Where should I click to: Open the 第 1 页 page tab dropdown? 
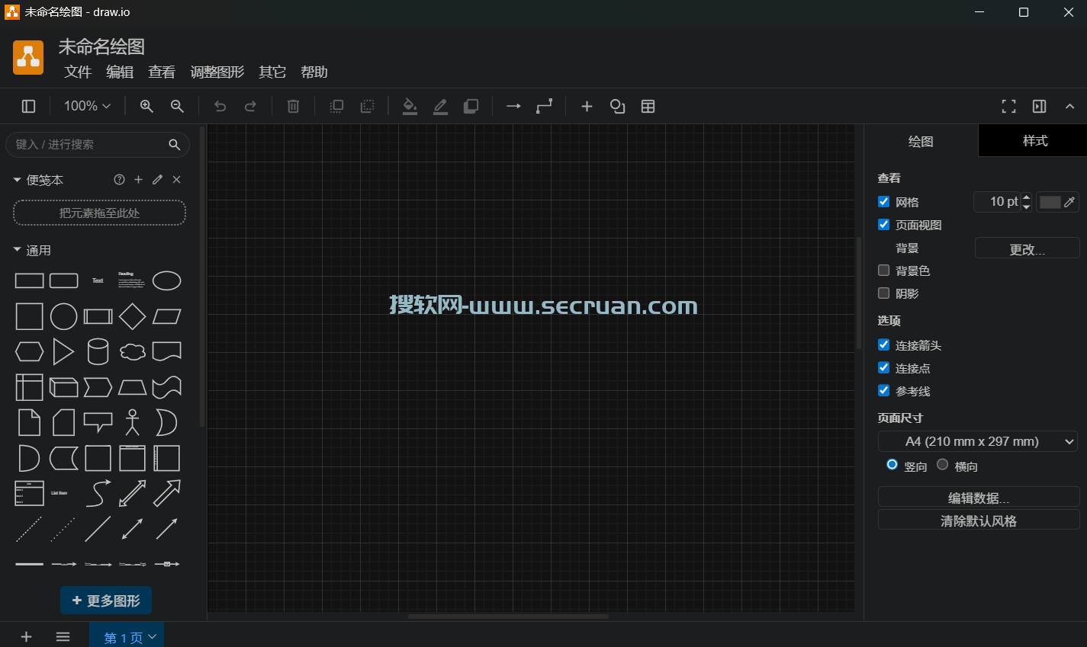[152, 637]
